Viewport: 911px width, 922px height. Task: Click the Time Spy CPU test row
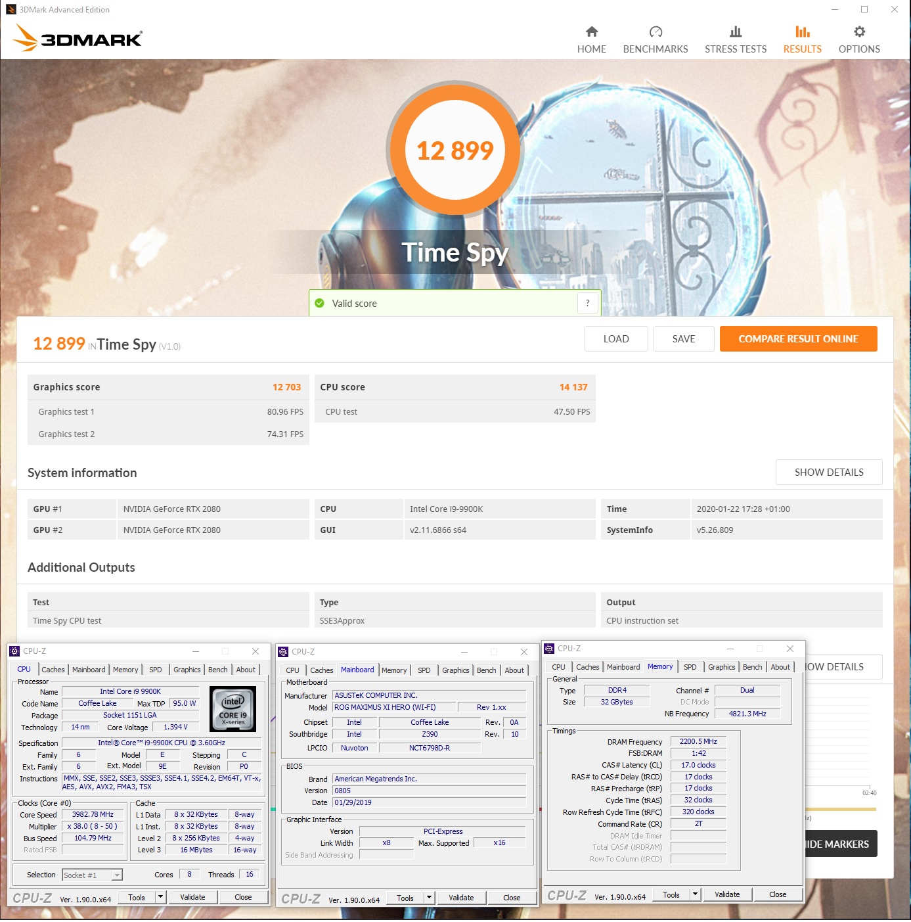pyautogui.click(x=168, y=620)
